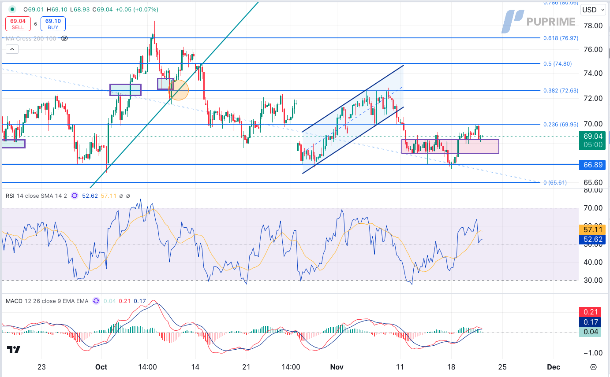Screen dimensions: 610x377
Task: Open chart time axis settings gear
Action: 593,367
